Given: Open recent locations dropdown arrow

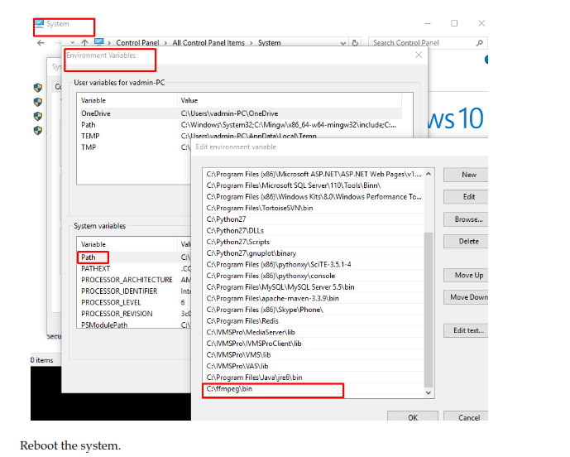Looking at the screenshot, I should coord(72,43).
